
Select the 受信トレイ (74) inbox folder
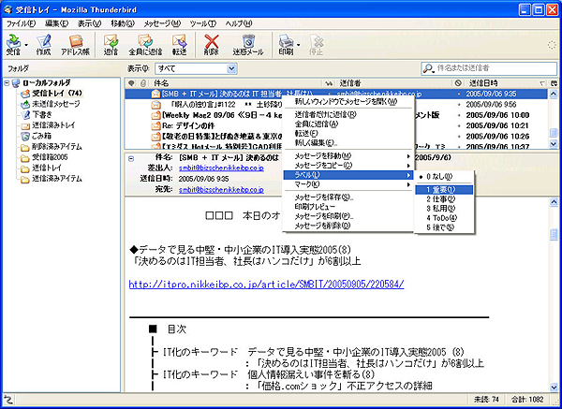tap(52, 93)
